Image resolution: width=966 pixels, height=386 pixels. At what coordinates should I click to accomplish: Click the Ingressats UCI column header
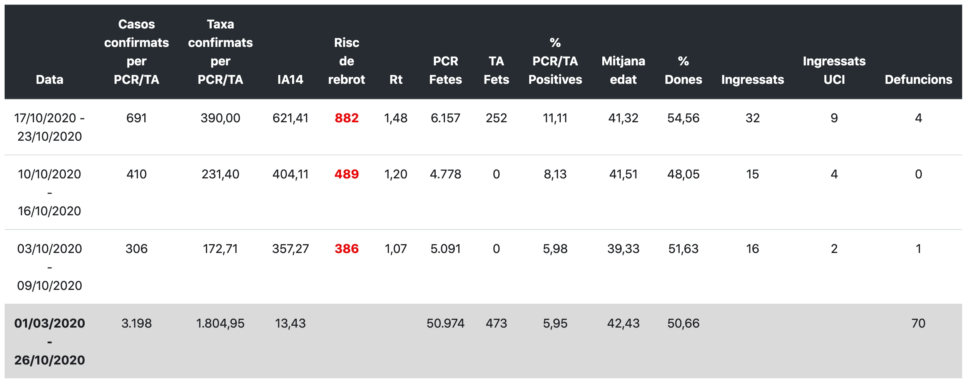pos(834,70)
